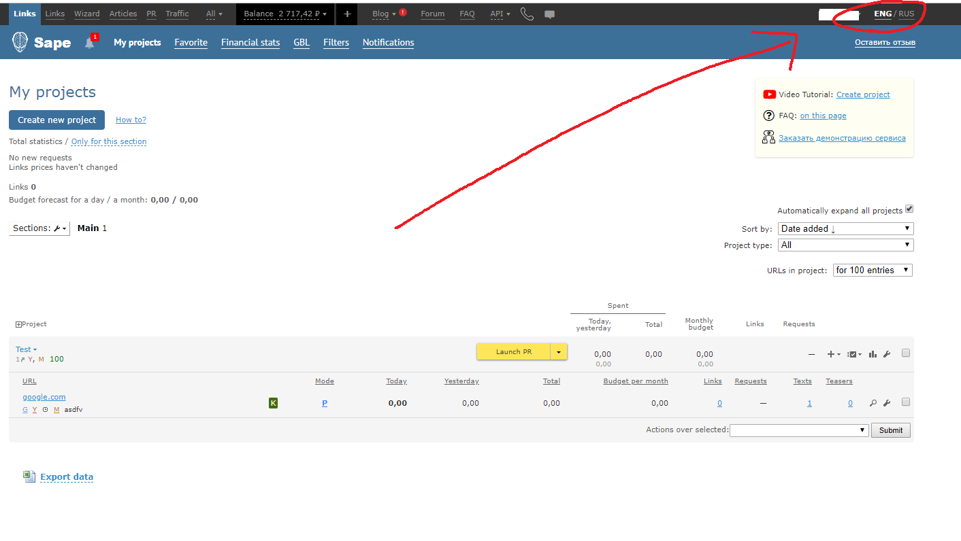Open the Sort by dropdown

point(846,228)
